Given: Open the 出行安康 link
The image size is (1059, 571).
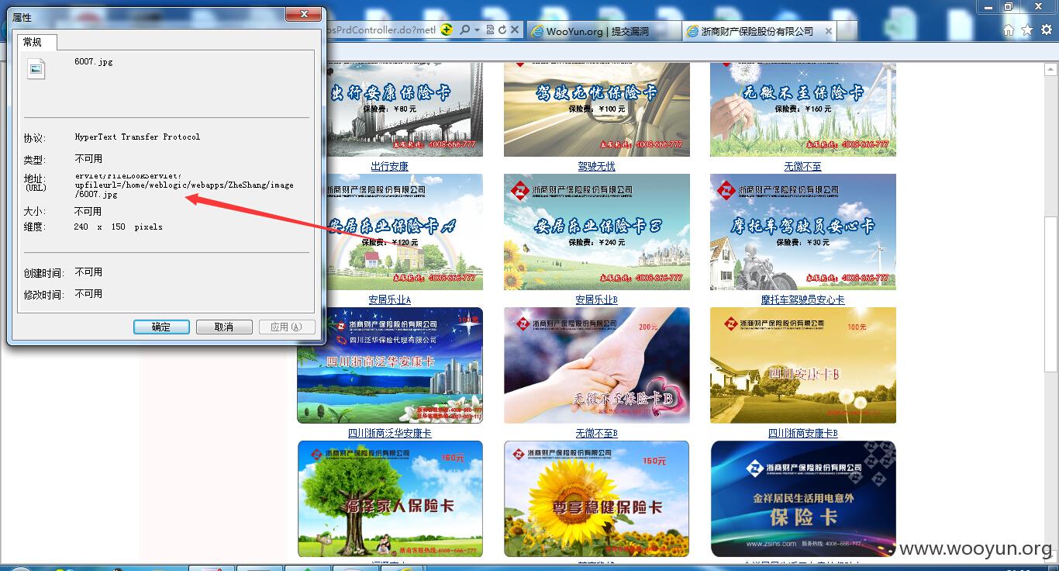Looking at the screenshot, I should [389, 166].
